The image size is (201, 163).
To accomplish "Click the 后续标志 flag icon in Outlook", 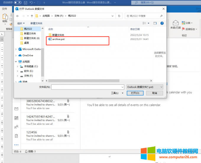I will (183, 29).
